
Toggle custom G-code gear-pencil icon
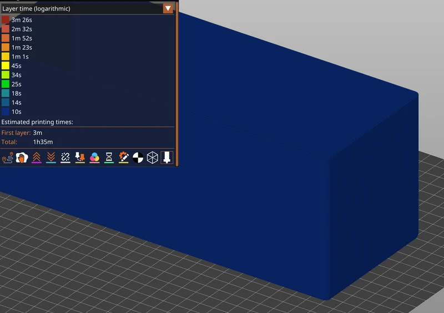click(x=124, y=158)
